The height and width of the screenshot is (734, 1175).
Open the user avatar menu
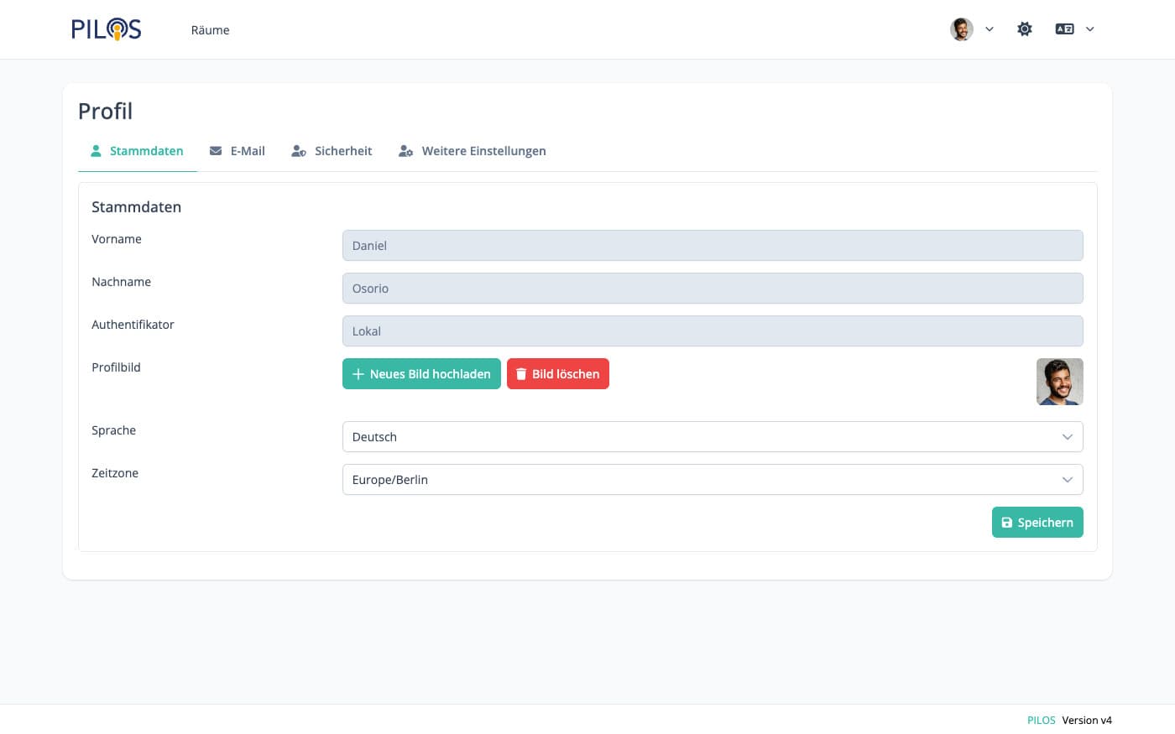point(962,29)
